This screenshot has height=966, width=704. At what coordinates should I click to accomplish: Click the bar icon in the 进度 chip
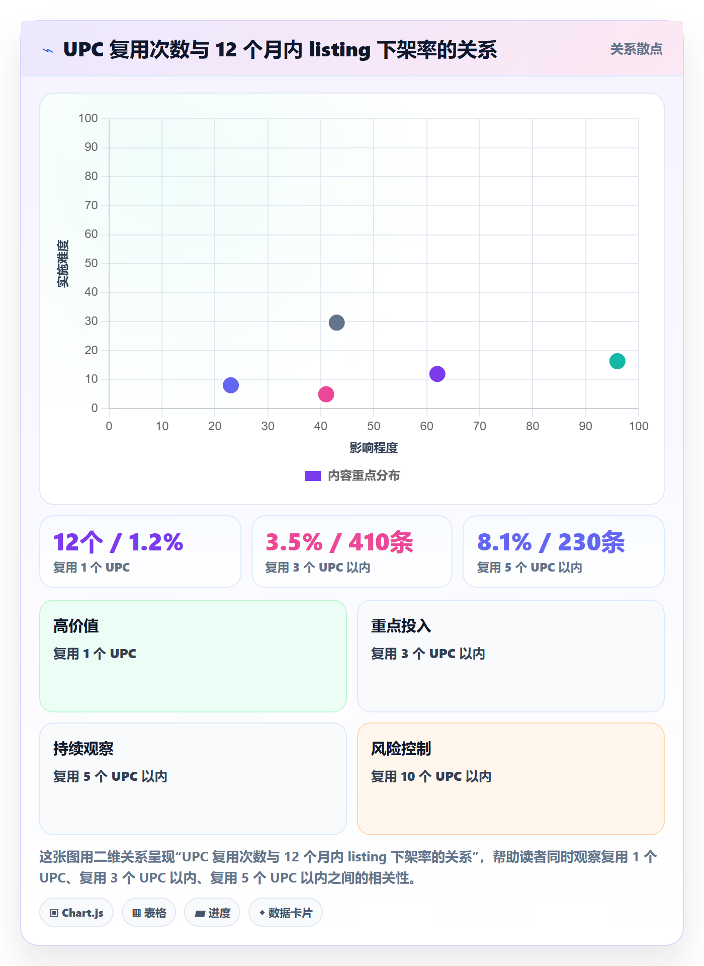point(200,914)
